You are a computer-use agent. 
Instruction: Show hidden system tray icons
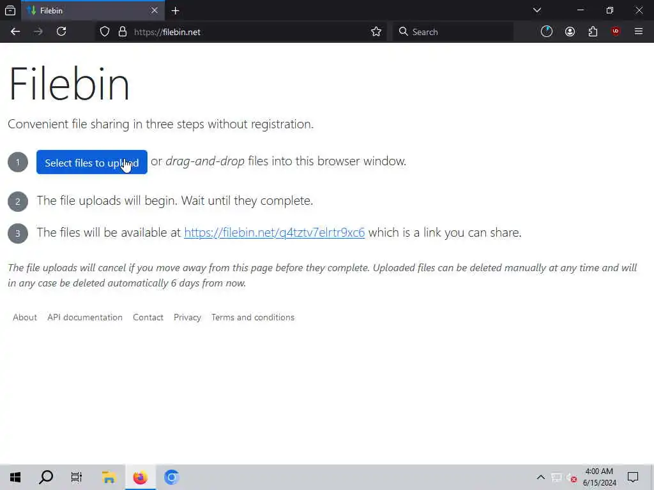[540, 477]
